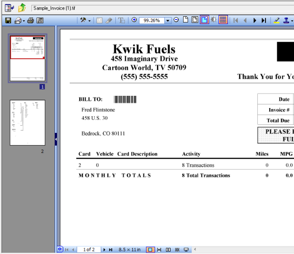Click the 'Card Description' column header
Screen dimensions: 294x254
click(137, 154)
